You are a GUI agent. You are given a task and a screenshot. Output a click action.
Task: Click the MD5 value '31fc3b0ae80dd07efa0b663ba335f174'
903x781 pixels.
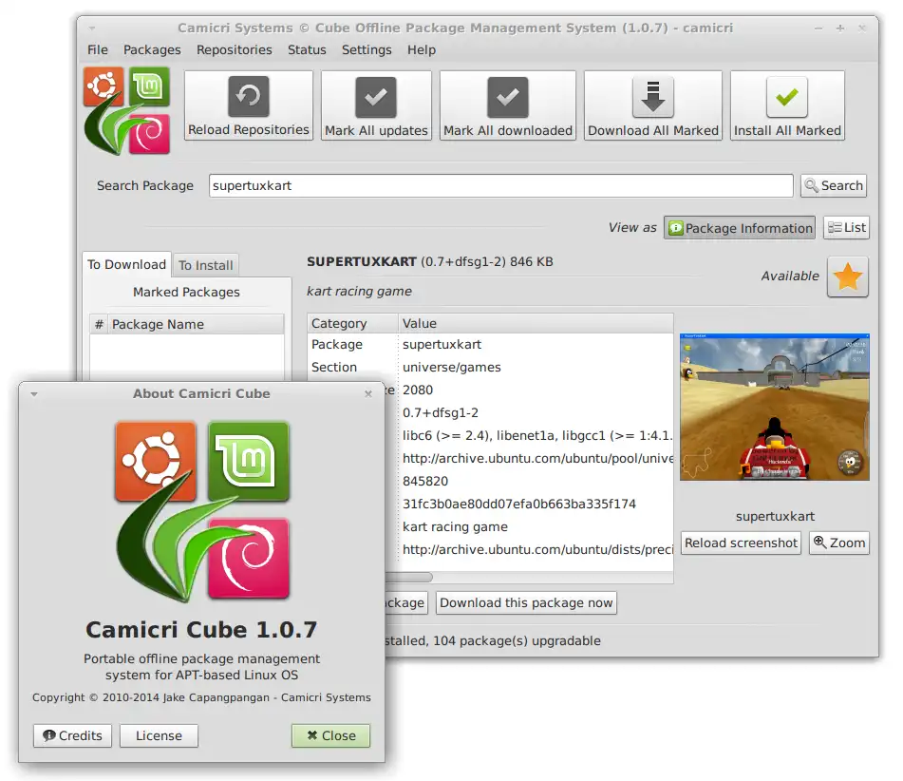coord(518,504)
